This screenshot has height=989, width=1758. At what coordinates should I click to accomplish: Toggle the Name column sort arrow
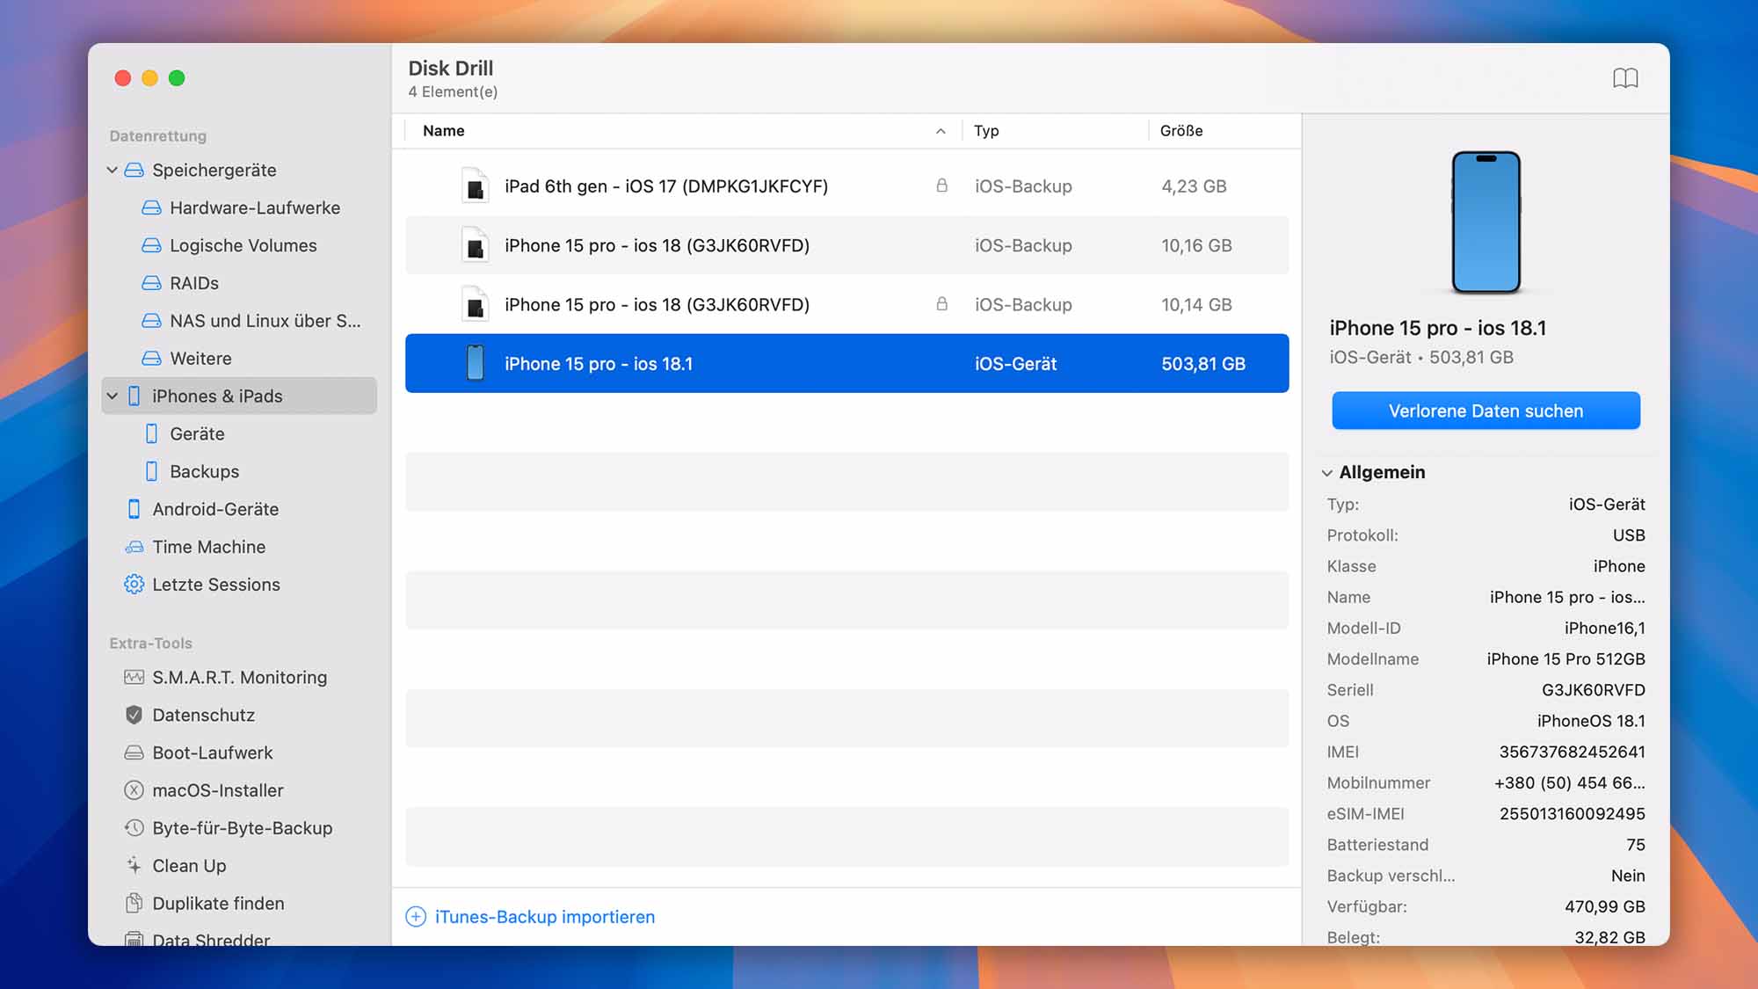pos(941,131)
